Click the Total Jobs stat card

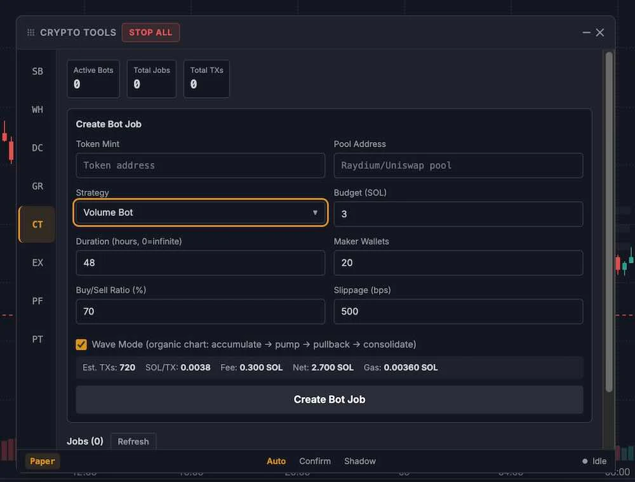click(x=152, y=79)
